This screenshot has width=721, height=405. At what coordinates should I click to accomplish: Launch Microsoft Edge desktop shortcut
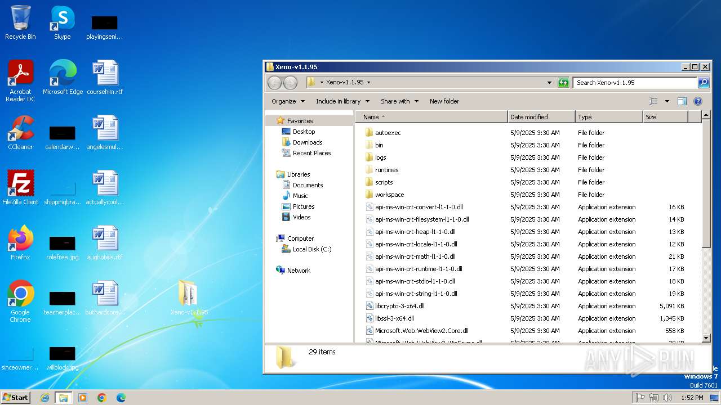(63, 78)
